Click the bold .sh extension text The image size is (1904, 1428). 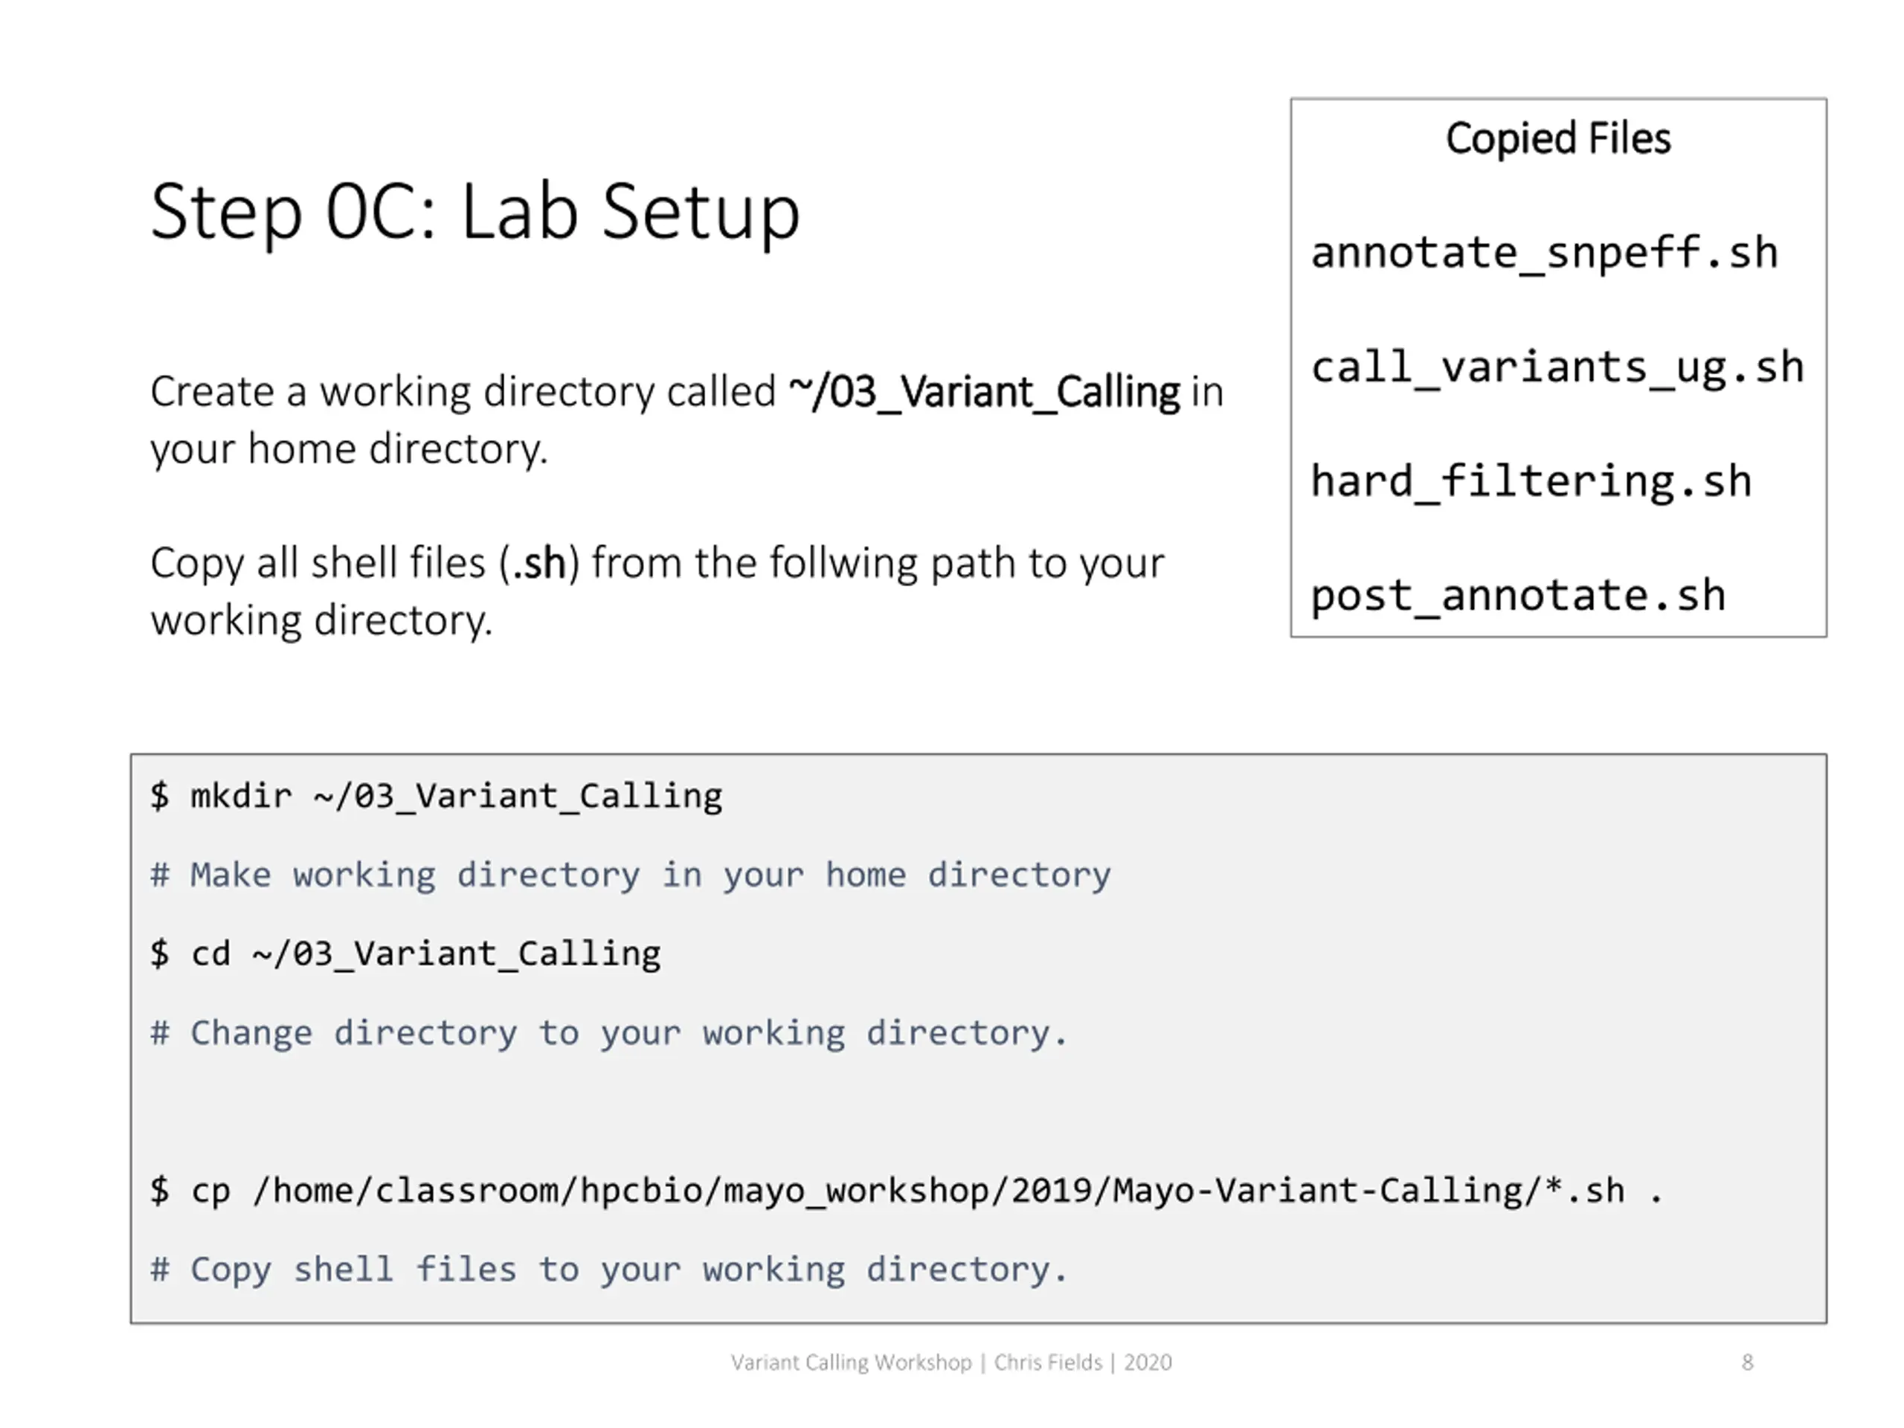pos(538,564)
